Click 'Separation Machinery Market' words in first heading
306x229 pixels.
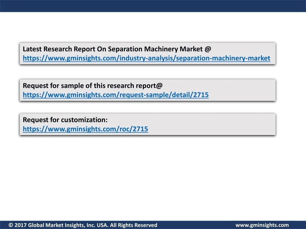155,49
